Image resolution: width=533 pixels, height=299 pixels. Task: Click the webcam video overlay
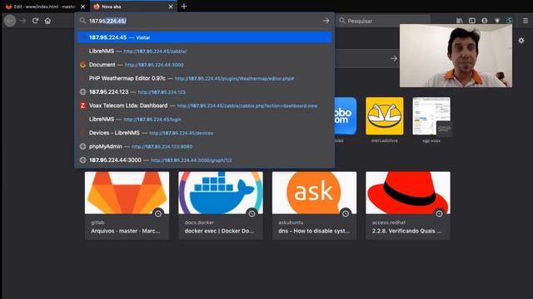[x=456, y=56]
